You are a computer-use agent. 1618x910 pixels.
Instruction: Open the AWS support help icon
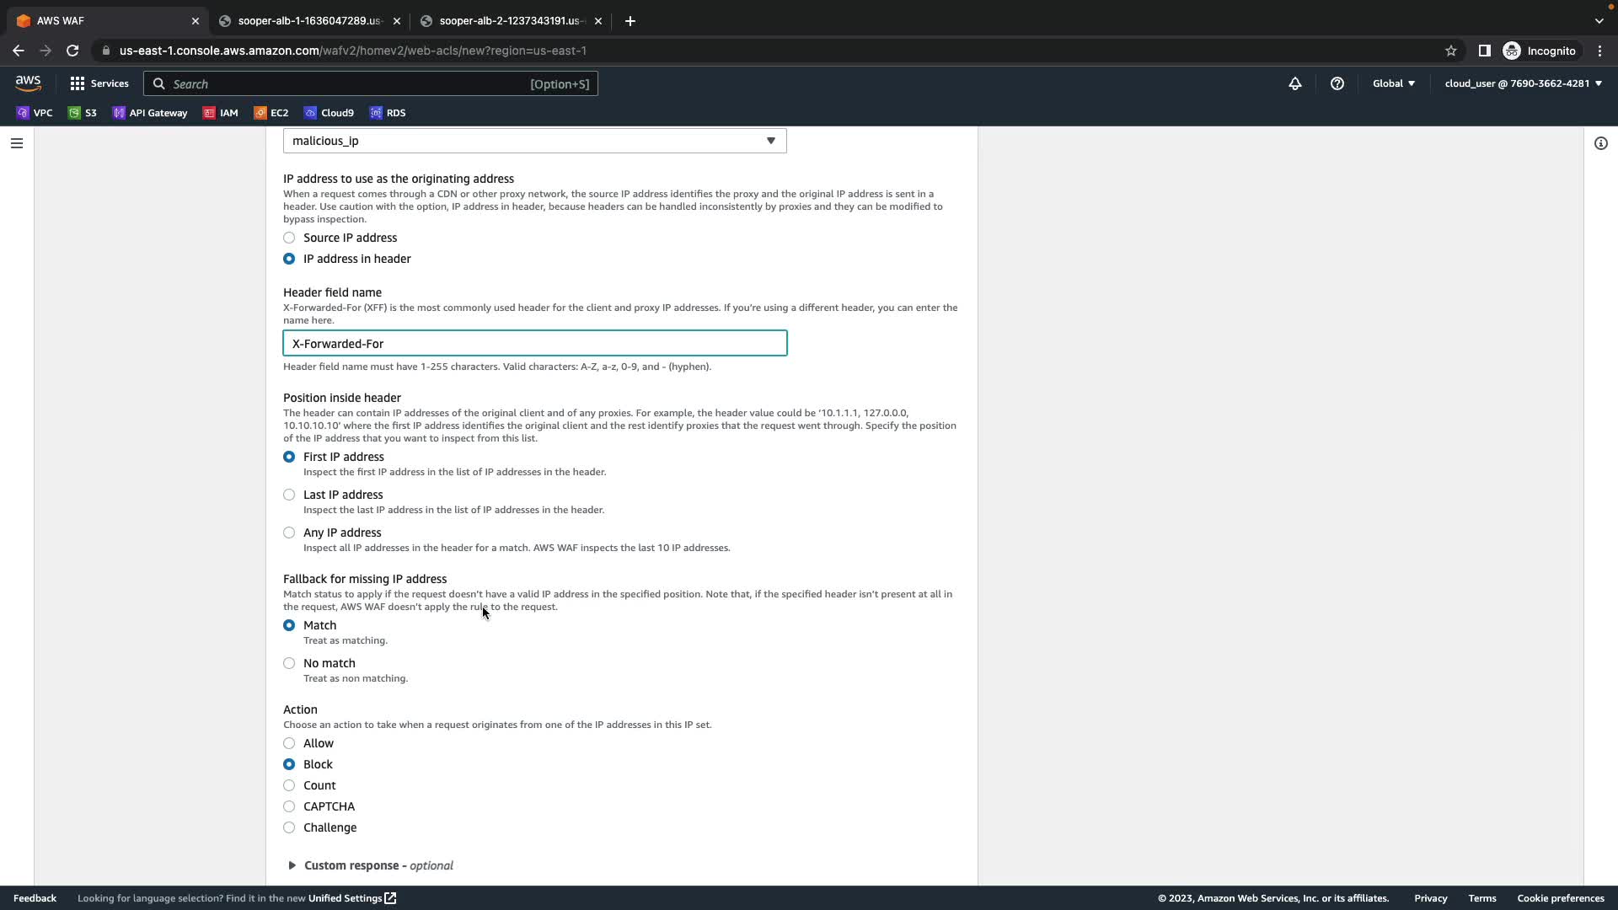(1337, 83)
